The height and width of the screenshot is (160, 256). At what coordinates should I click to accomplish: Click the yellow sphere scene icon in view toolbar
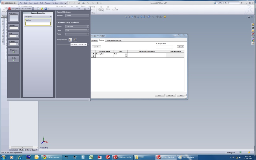click(165, 17)
